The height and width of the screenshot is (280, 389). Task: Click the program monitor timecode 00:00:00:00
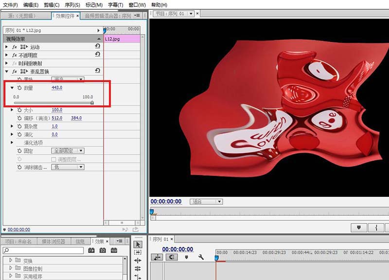point(166,201)
